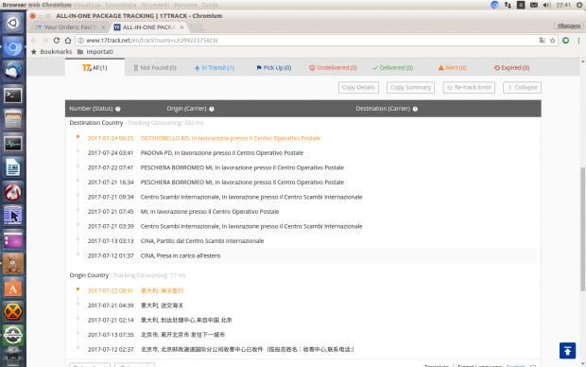Screen dimensions: 586x367
Task: Open the mail indicator in top panel
Action: [534, 5]
